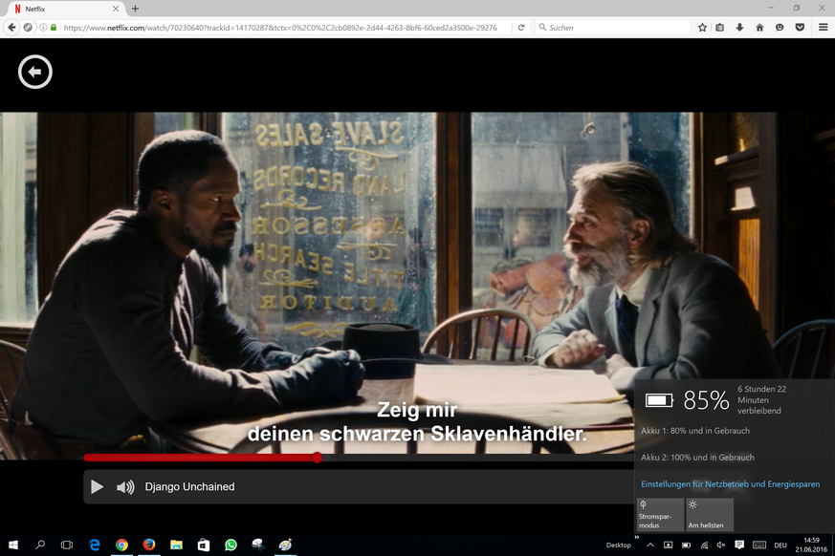
Task: Select the Netflix browser tab
Action: 63,9
